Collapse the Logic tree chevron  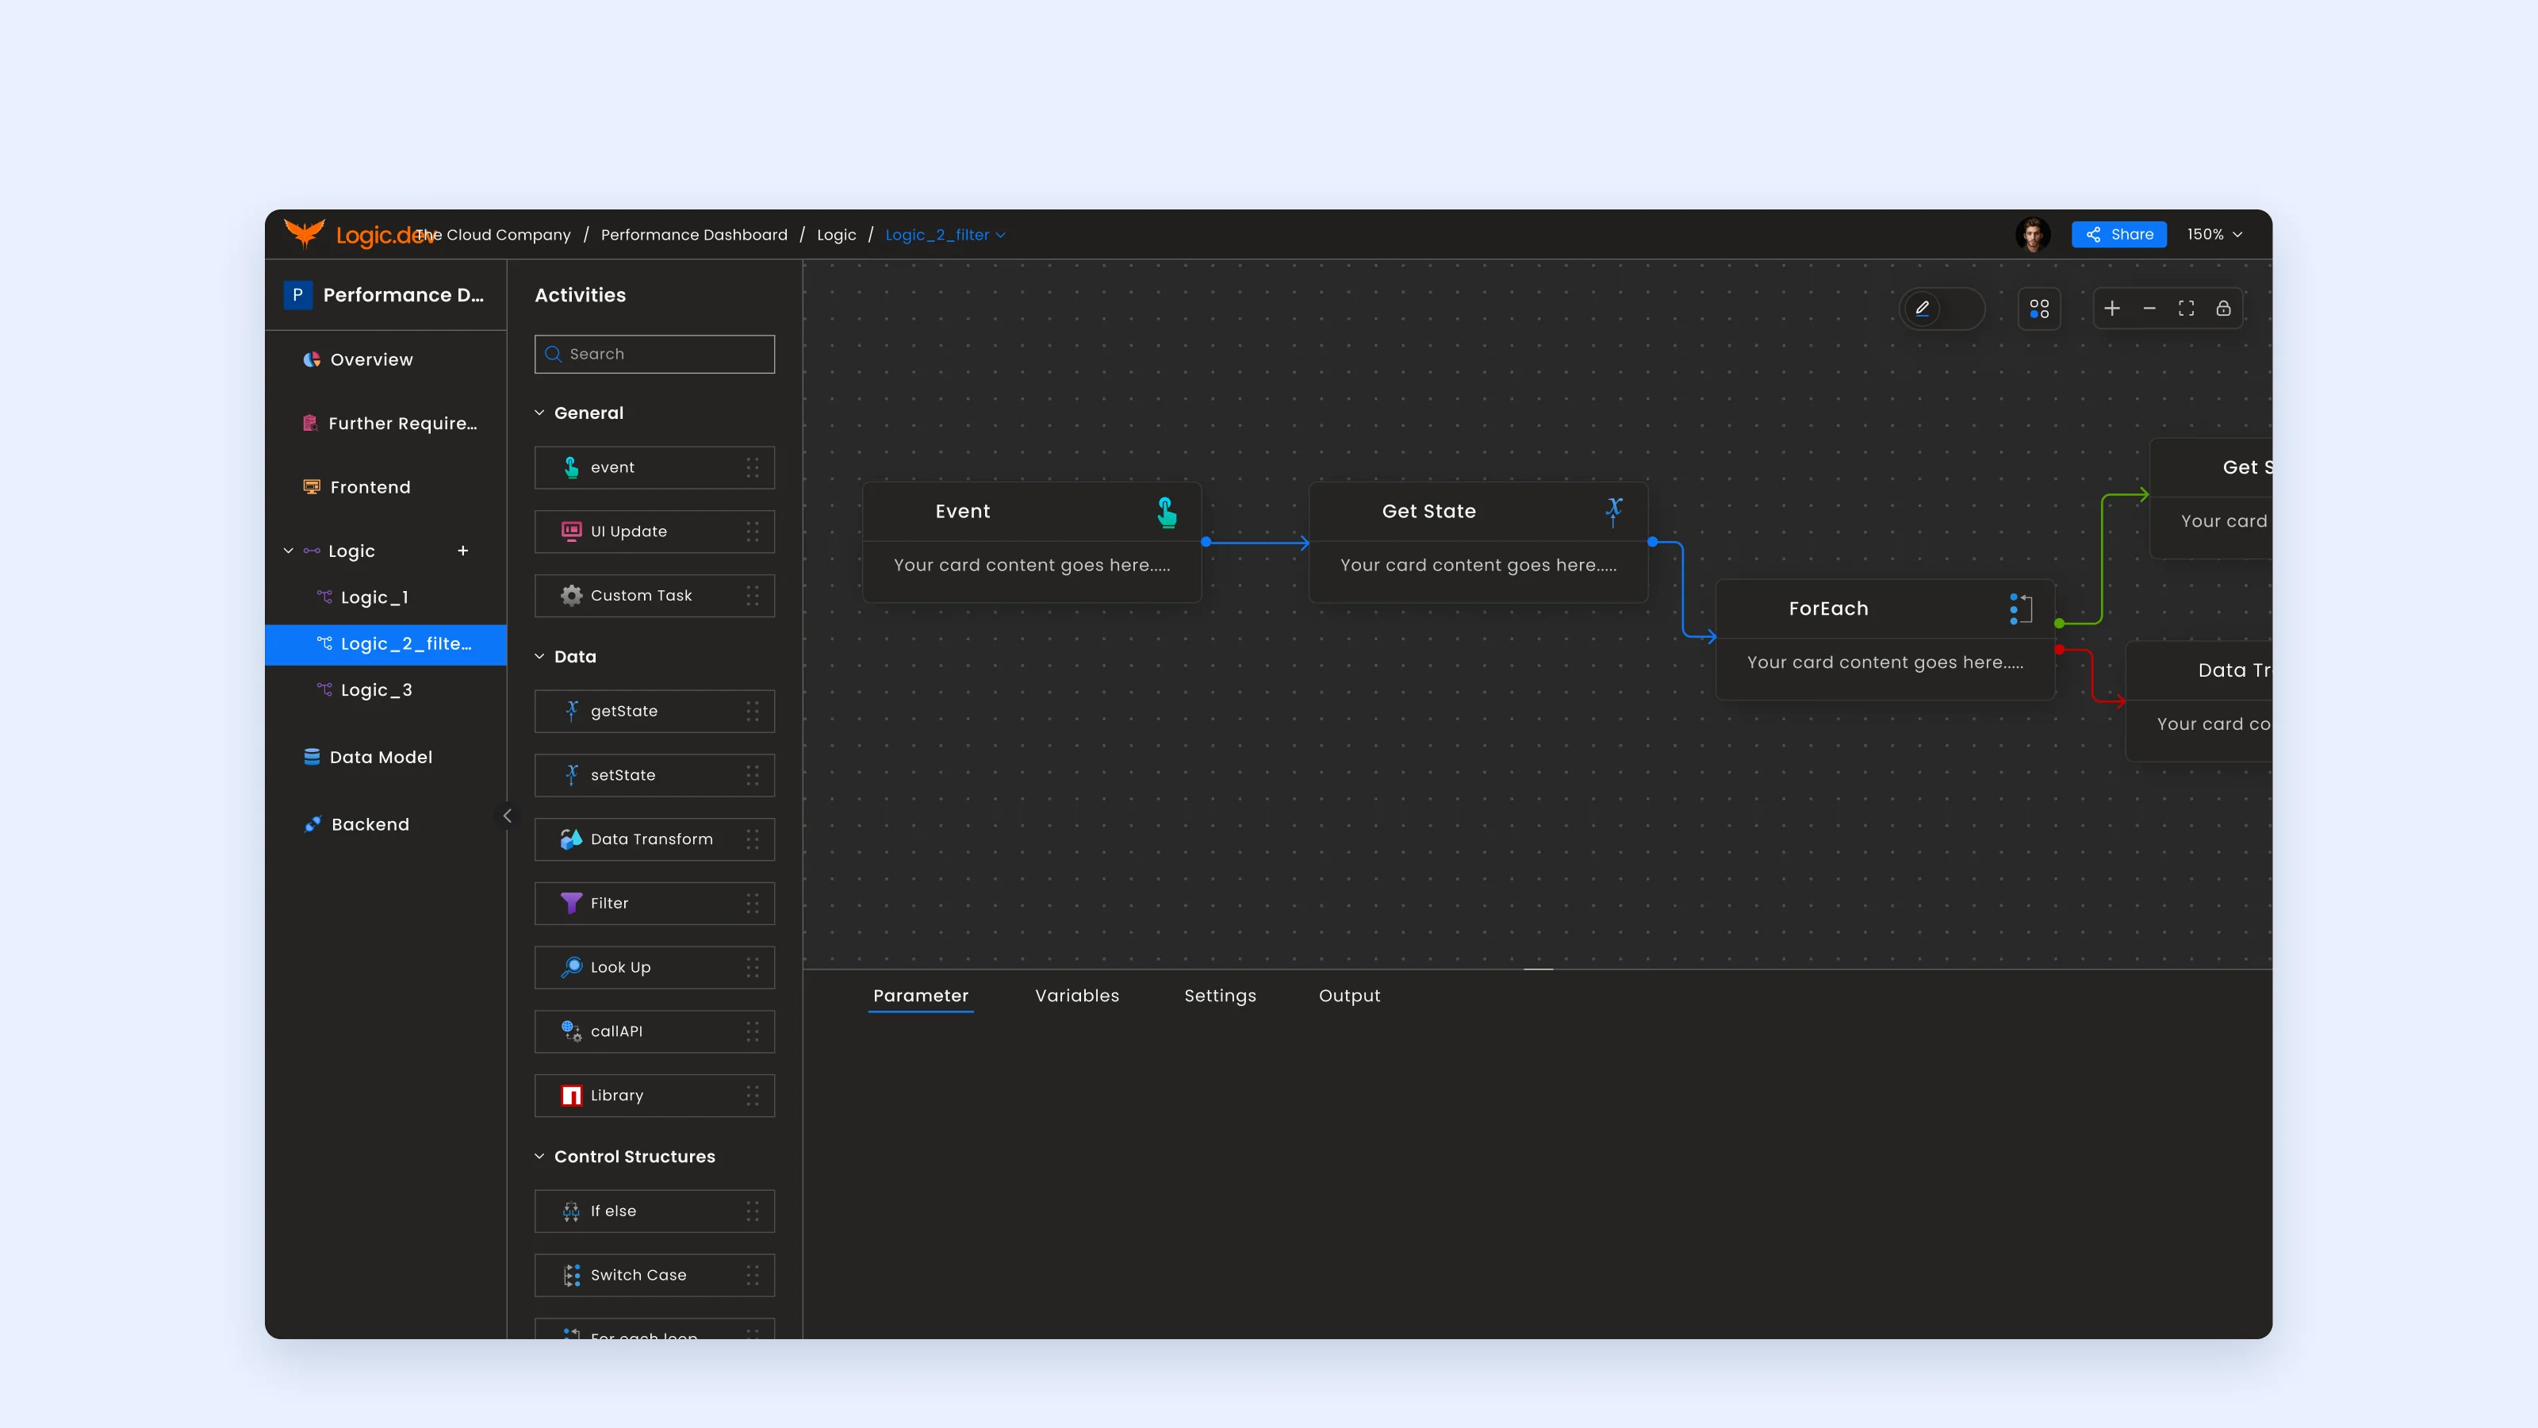pyautogui.click(x=289, y=551)
